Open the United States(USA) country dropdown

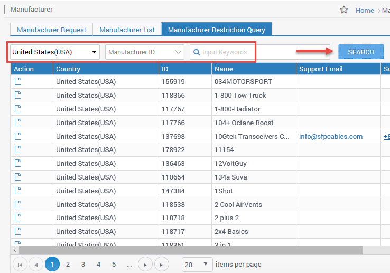[55, 52]
